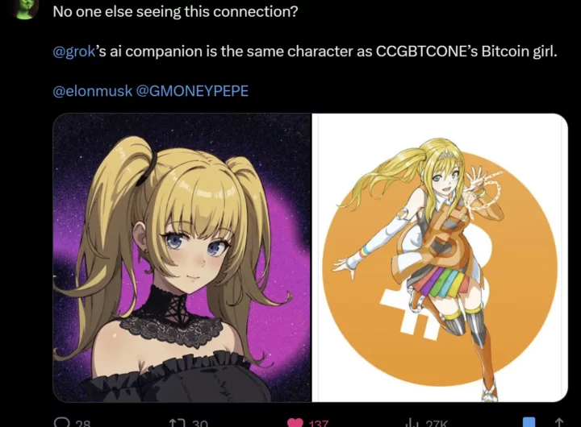Like the tweet with the heart
Image resolution: width=581 pixels, height=427 pixels.
click(x=295, y=422)
